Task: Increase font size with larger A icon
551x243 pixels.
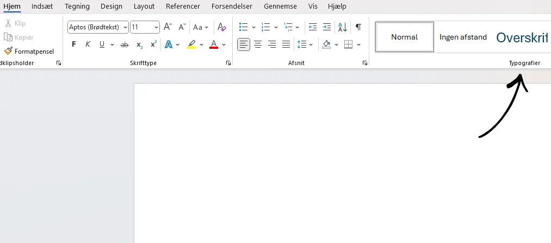Action: pyautogui.click(x=168, y=27)
